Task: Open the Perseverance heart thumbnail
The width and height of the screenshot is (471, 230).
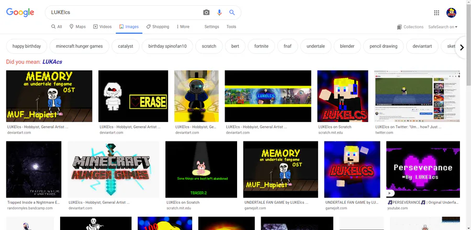Action: pyautogui.click(x=423, y=170)
